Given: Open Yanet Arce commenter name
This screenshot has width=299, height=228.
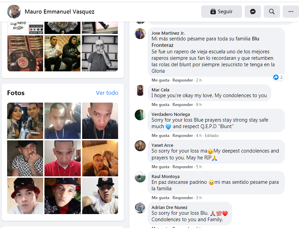Looking at the screenshot, I should [162, 145].
